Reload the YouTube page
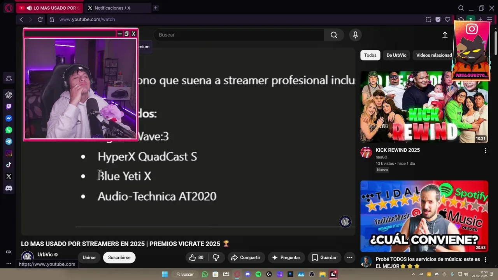The width and height of the screenshot is (498, 280). [x=40, y=19]
